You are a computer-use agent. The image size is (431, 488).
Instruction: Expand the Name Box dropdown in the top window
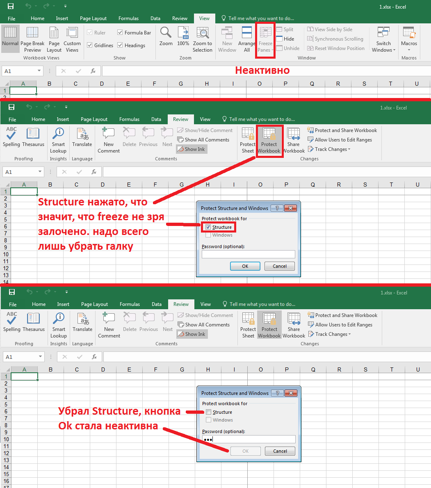39,71
